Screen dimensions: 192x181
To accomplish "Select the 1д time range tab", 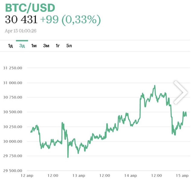I will click(x=10, y=46).
